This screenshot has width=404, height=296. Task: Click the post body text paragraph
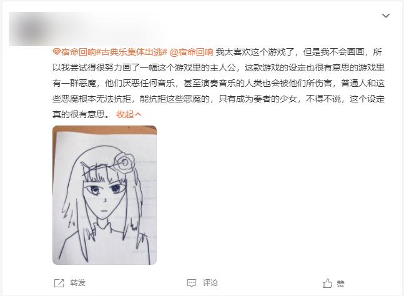click(219, 83)
